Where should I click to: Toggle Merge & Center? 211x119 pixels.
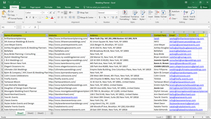point(85,17)
